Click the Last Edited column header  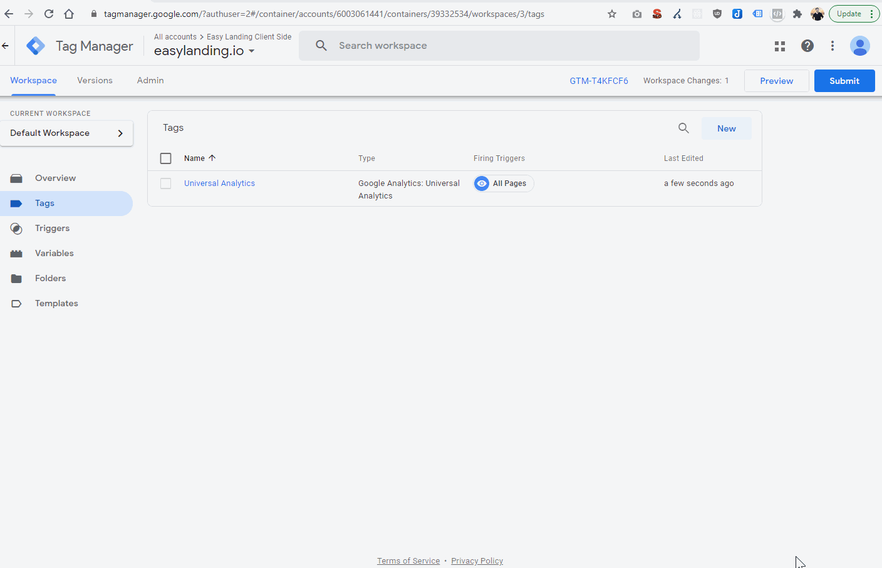(x=683, y=158)
